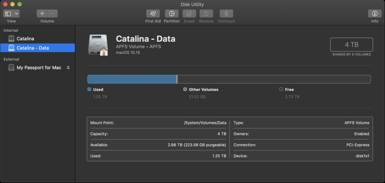The height and width of the screenshot is (183, 385).
Task: Select Catalina - Data volume in sidebar
Action: coord(38,48)
